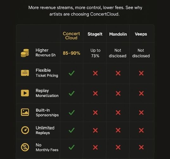
Task: Click the sponsorships picture icon
Action: [25, 112]
